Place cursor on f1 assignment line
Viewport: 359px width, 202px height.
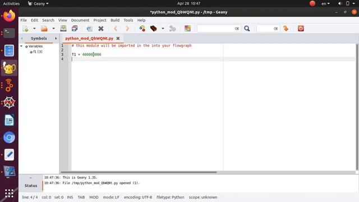point(86,54)
